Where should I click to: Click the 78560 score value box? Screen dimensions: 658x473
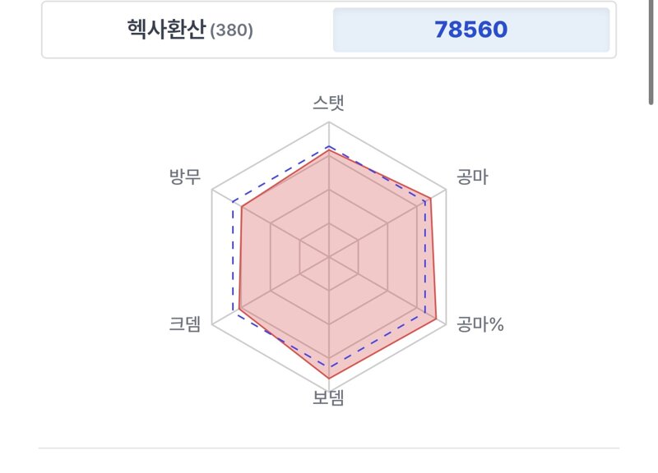point(470,30)
